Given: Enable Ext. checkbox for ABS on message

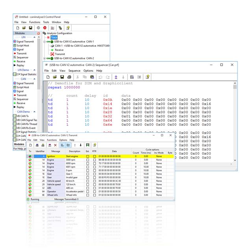Looking at the screenshot, I should (x=87, y=187).
